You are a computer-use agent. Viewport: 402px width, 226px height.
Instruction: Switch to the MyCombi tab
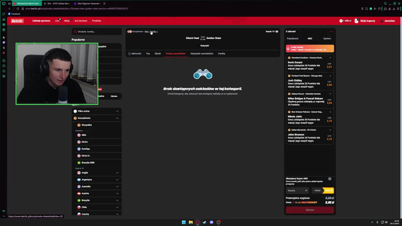pyautogui.click(x=135, y=54)
